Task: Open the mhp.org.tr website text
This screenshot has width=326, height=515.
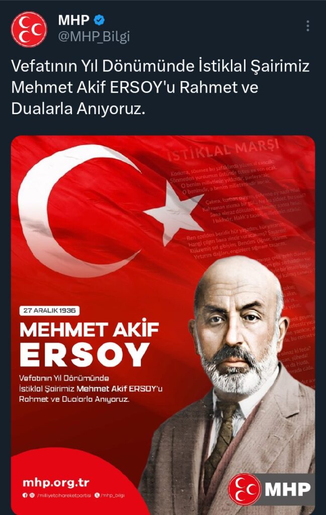Action: pyautogui.click(x=56, y=482)
